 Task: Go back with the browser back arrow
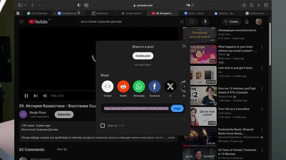tap(32, 5)
